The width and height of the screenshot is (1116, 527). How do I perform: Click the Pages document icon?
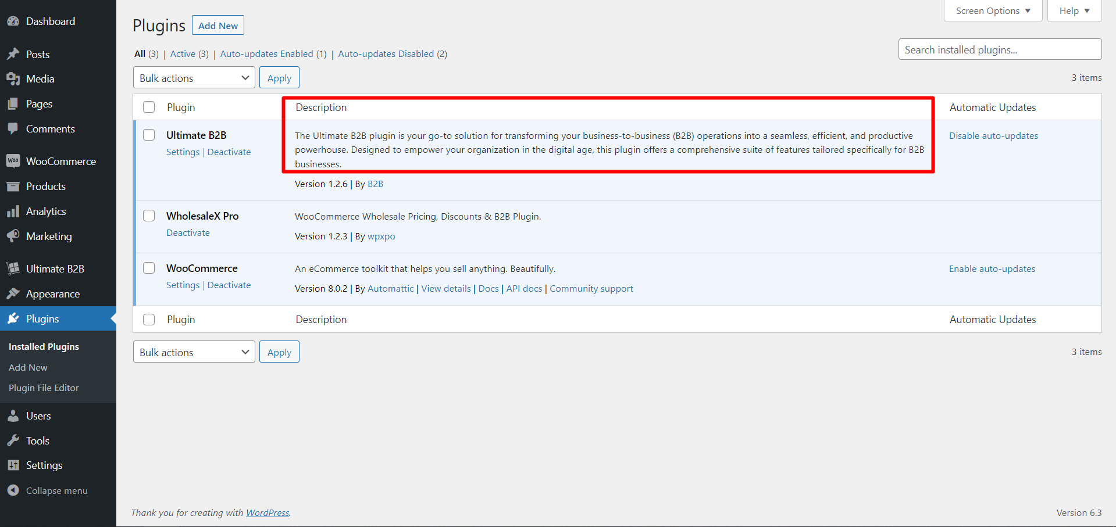point(13,104)
